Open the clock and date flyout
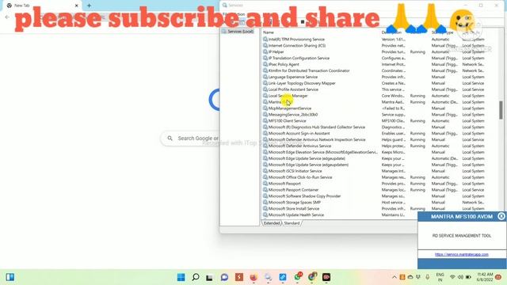The height and width of the screenshot is (285, 507). click(x=485, y=277)
